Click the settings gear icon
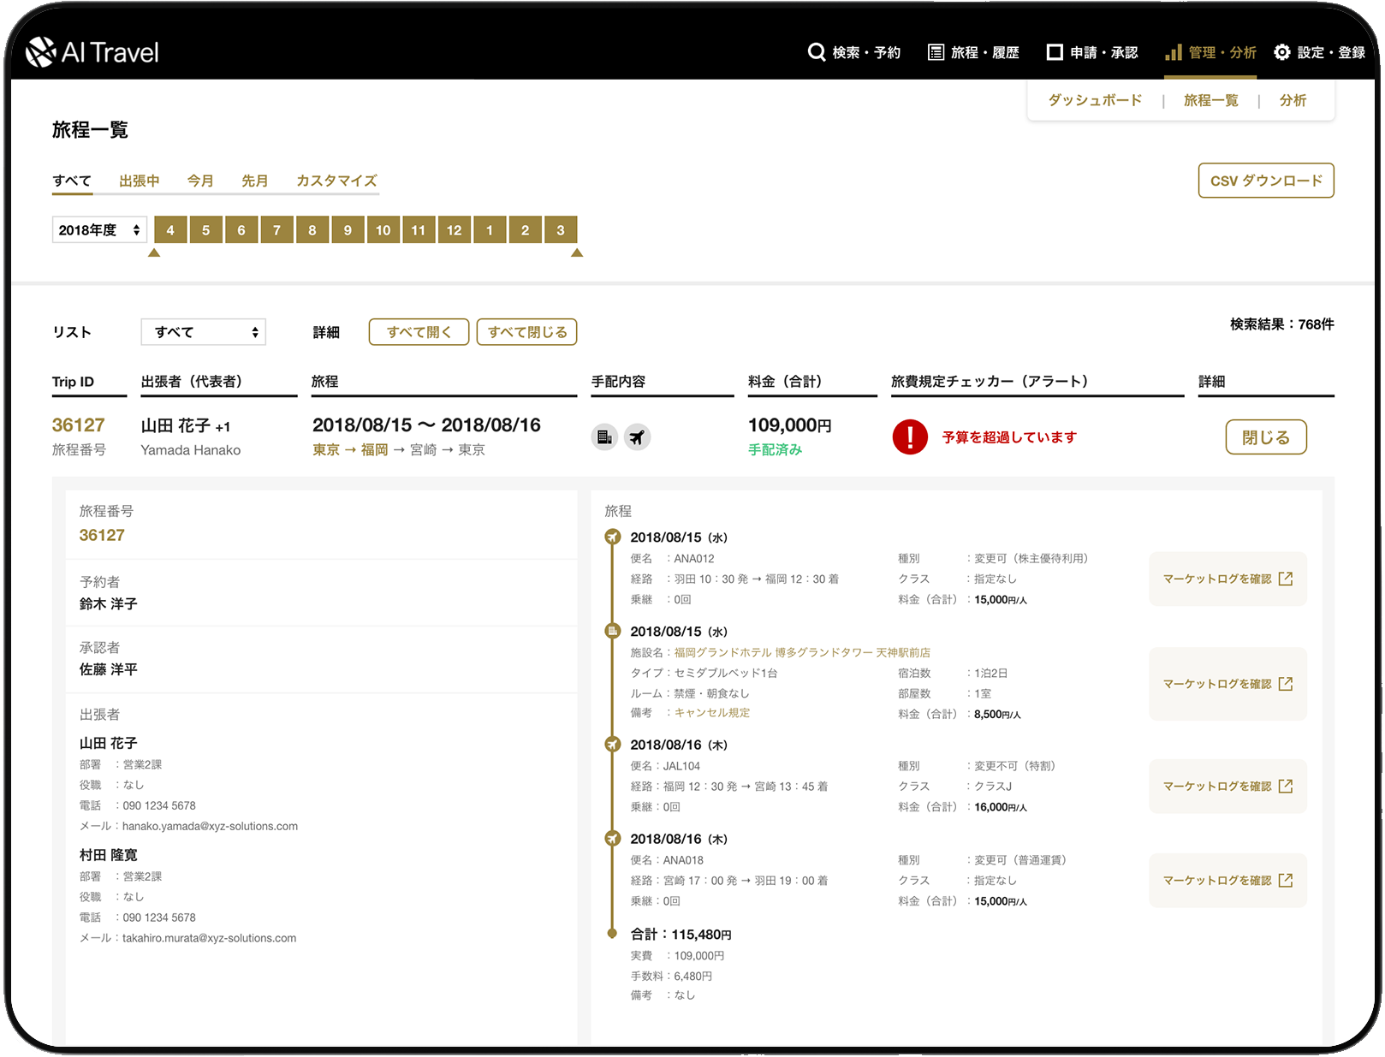This screenshot has height=1057, width=1385. pos(1281,52)
